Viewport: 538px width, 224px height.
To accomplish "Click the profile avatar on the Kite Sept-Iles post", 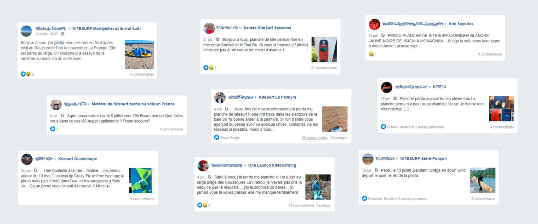I will point(374,24).
